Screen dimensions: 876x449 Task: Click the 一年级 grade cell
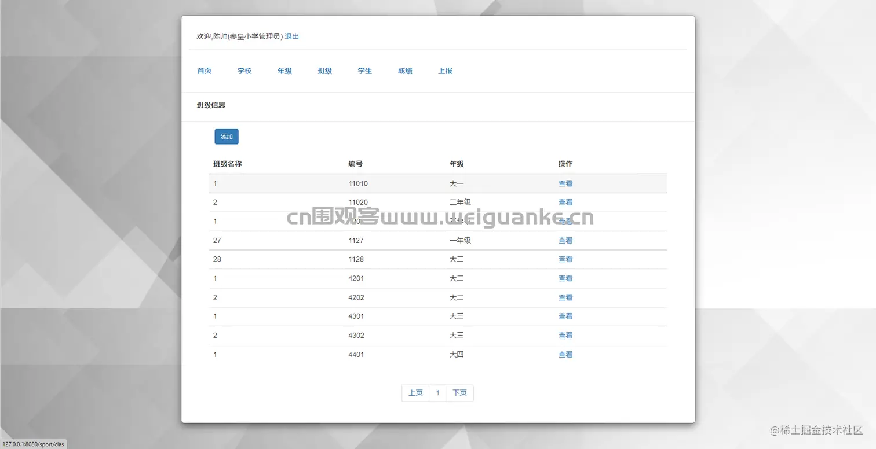460,241
